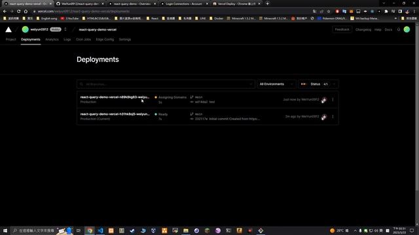Expand the All Environments dropdown

276,84
